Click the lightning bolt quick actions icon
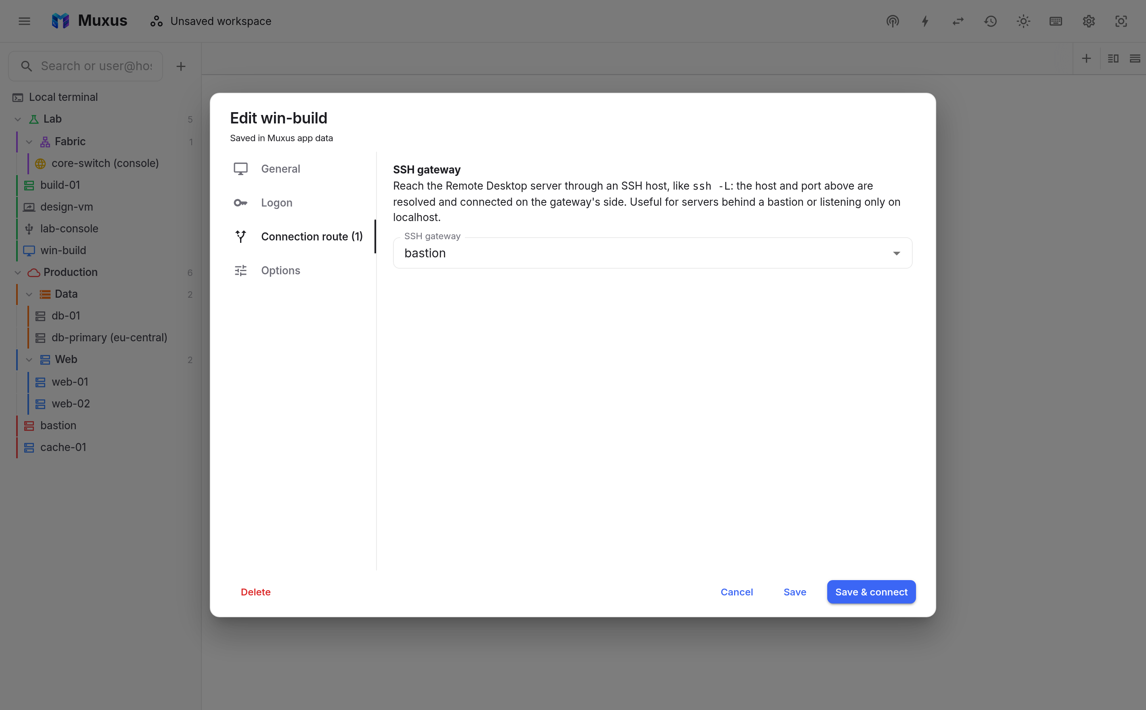The width and height of the screenshot is (1146, 710). click(x=925, y=21)
